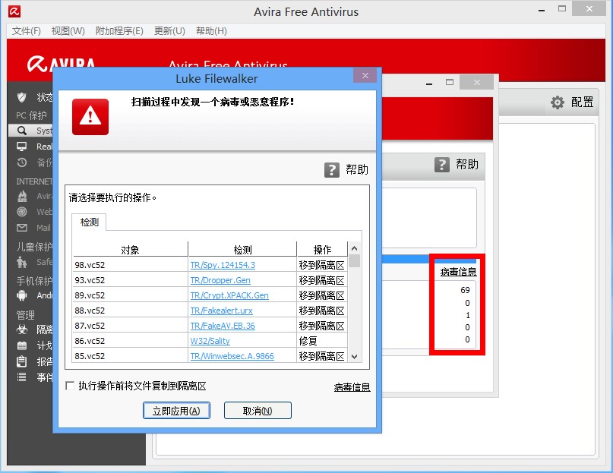
Task: Close the Luke Filewalker dialog
Action: (x=365, y=75)
